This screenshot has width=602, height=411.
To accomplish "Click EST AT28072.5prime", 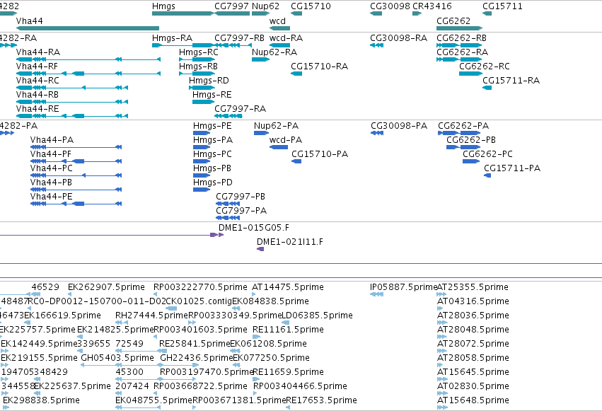I will (473, 344).
